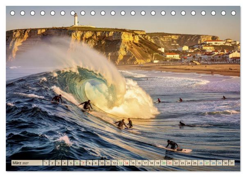This screenshot has width=246, height=177.
Task: Select day 10 in the date row
Action: [102, 163]
